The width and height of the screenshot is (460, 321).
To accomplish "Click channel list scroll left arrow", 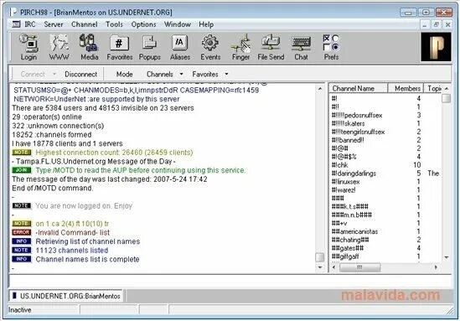I will coord(333,267).
